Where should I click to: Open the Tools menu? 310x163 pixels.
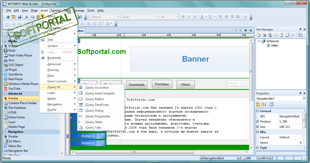coord(91,10)
